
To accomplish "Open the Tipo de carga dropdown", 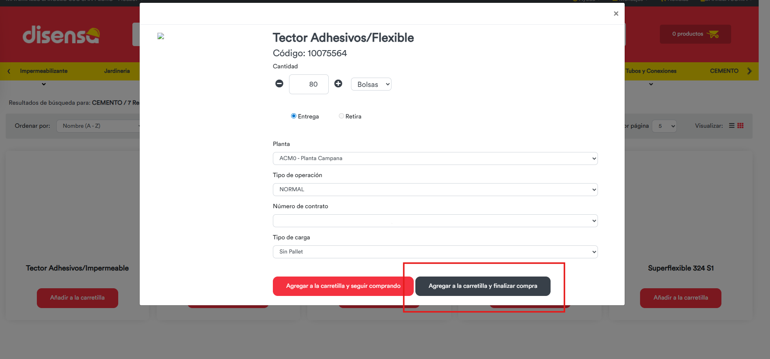I will (x=435, y=252).
